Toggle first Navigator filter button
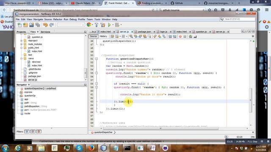The image size is (271, 152). click(x=27, y=131)
